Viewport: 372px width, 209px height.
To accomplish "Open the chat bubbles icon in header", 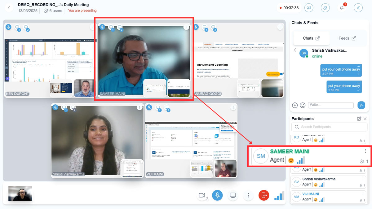I will [x=309, y=8].
